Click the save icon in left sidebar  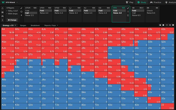[x=2, y=12]
